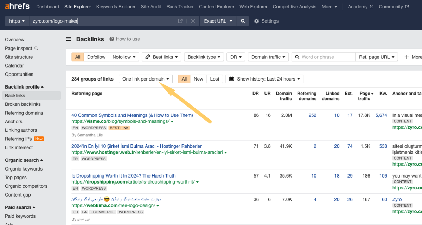
Task: Open the visme.co symbols article link
Action: tap(132, 115)
